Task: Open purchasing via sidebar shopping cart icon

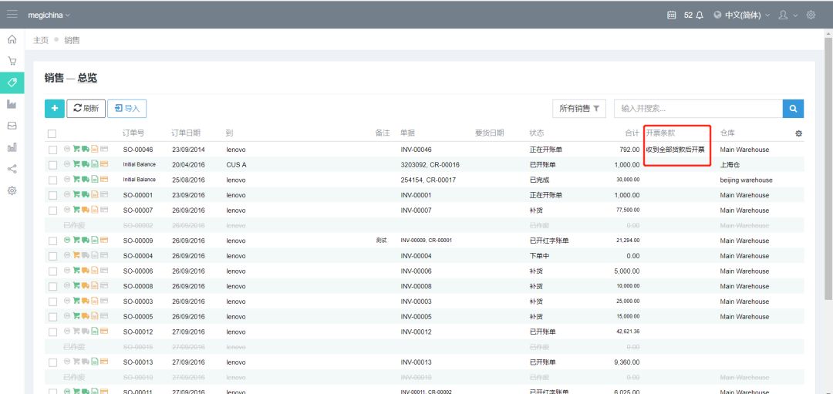Action: click(x=12, y=61)
